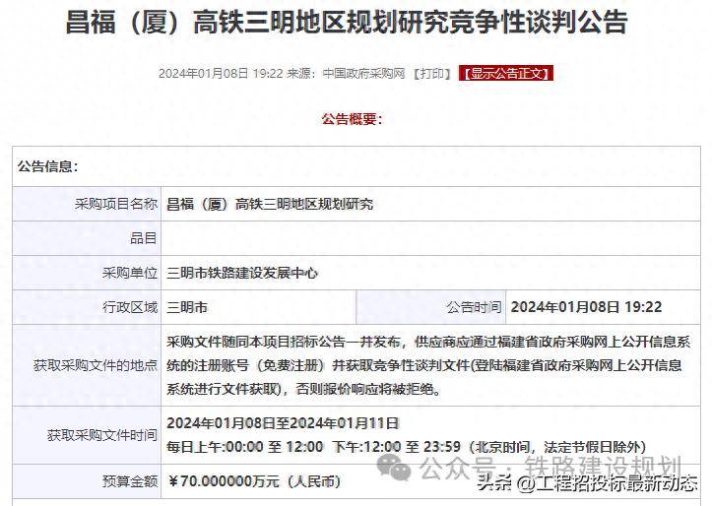Select the value 昌福（厦）高铁三明地区规划研究 in table
This screenshot has height=506, width=712.
pos(270,204)
